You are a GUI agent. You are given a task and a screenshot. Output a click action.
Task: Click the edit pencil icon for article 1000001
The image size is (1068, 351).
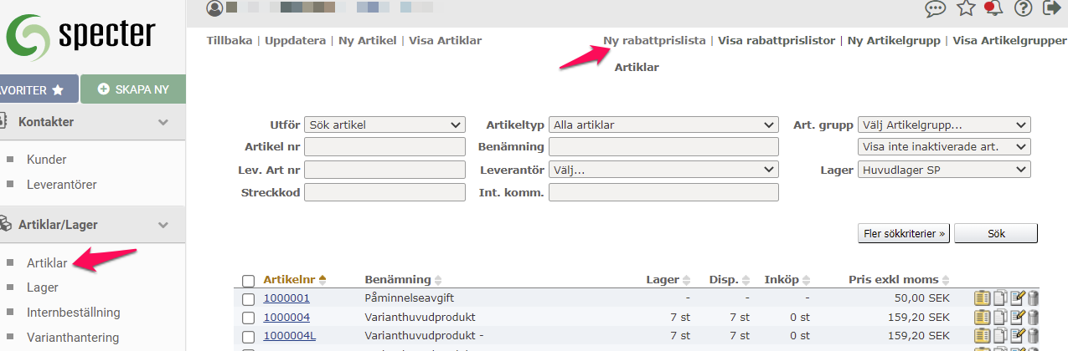(1018, 298)
